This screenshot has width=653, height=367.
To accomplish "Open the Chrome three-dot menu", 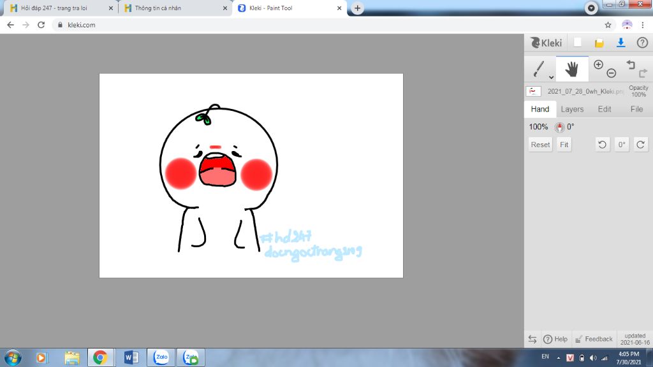I will pyautogui.click(x=643, y=25).
